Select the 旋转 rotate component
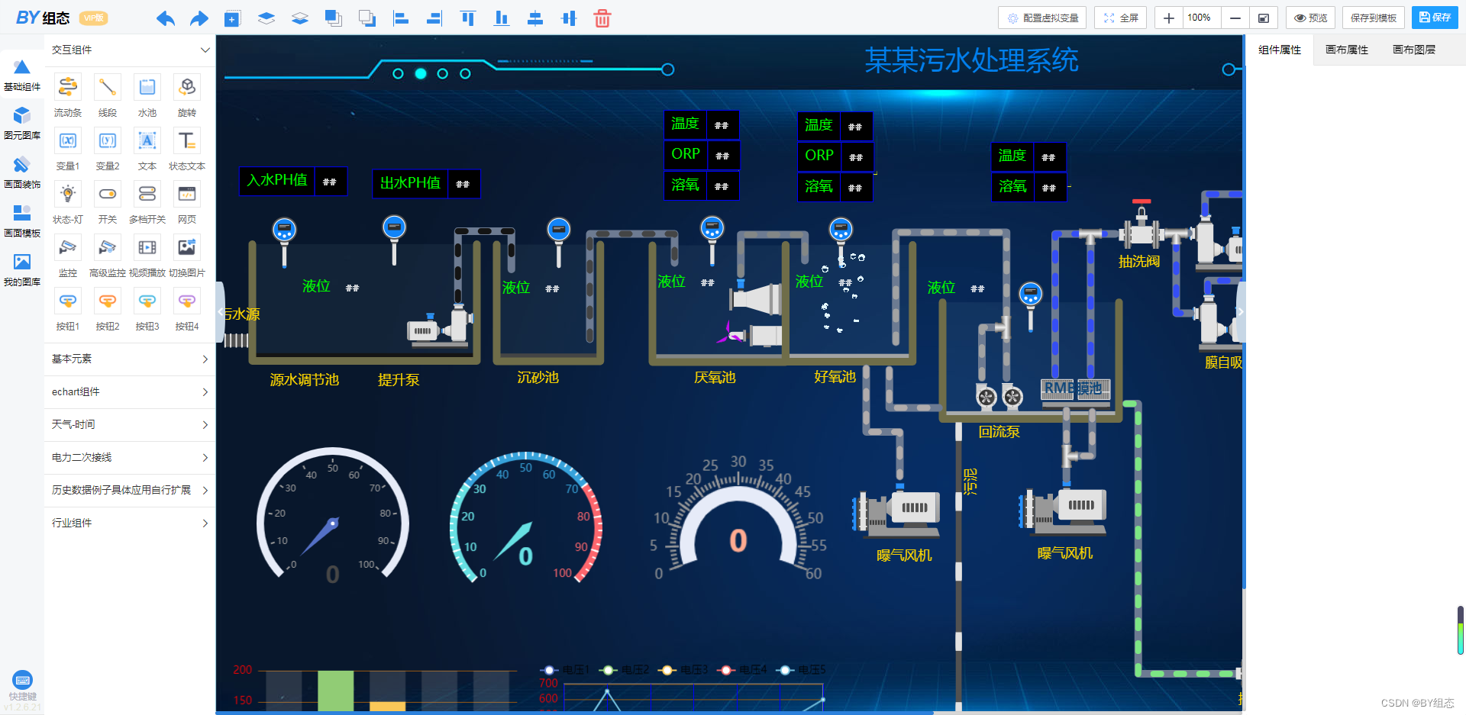1466x715 pixels. pos(187,87)
